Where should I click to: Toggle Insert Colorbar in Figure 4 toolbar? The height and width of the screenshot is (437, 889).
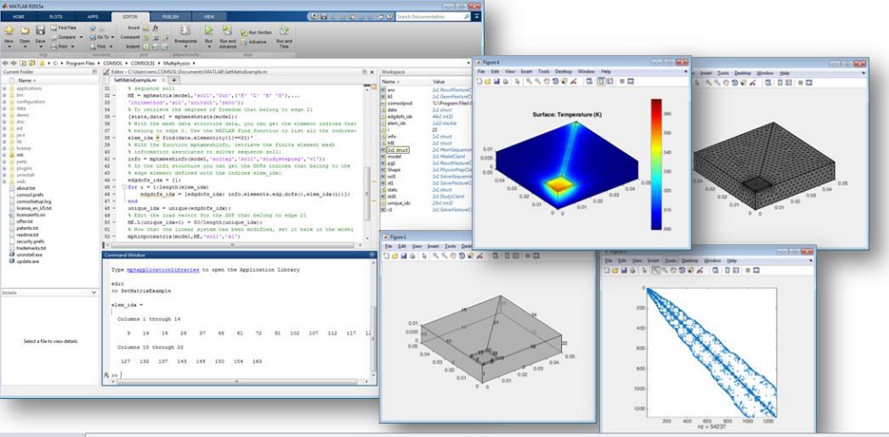601,82
